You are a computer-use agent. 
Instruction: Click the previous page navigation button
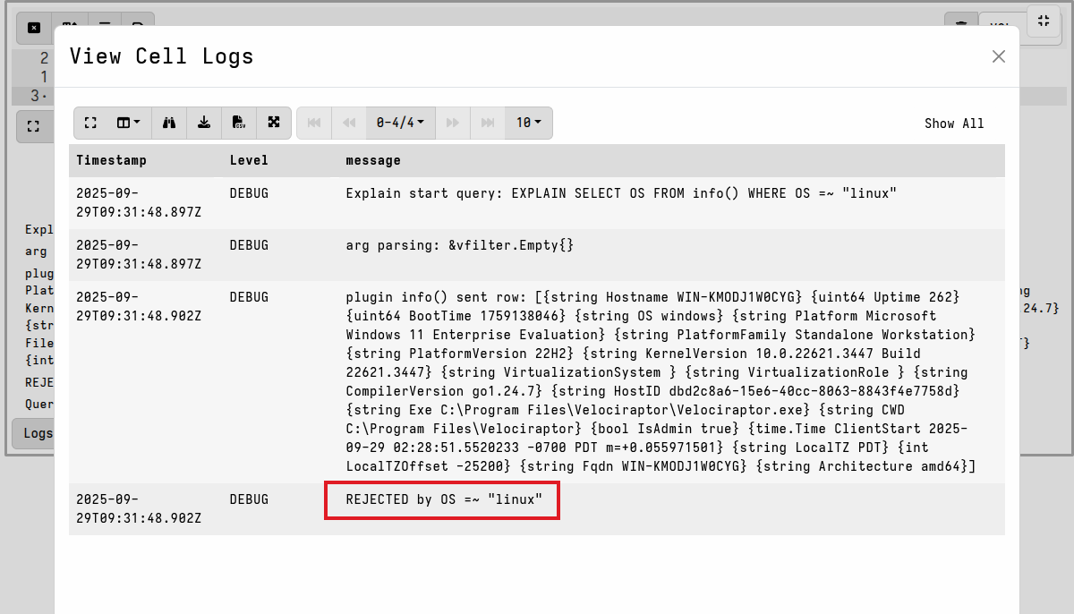click(x=349, y=123)
